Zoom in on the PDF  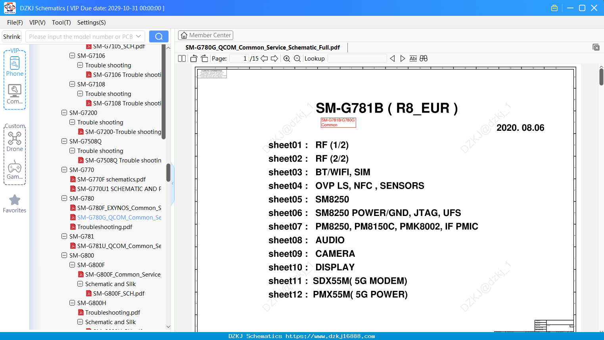287,58
